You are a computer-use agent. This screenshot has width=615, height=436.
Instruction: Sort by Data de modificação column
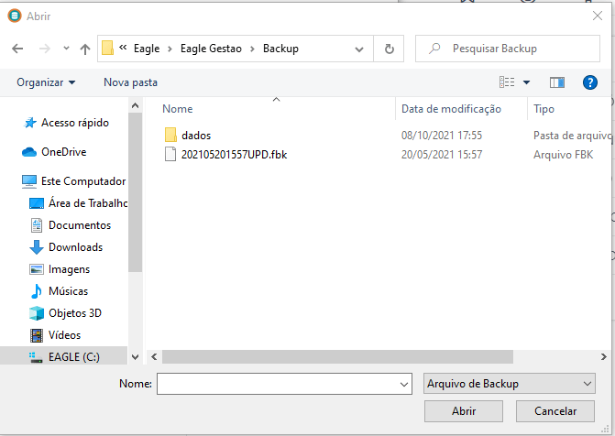[x=451, y=109]
